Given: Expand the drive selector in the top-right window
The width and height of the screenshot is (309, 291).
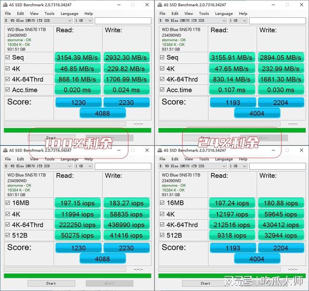Looking at the screenshot, I should pyautogui.click(x=192, y=21).
